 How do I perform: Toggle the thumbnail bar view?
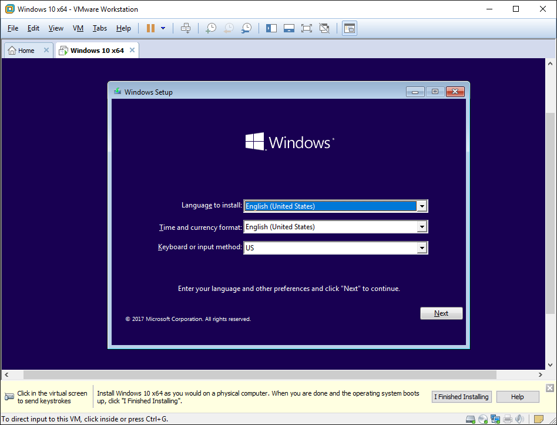(x=288, y=28)
